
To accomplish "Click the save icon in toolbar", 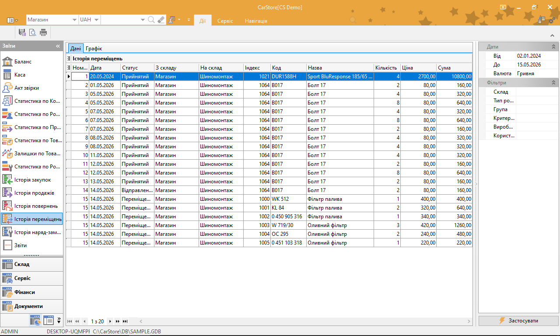I will coord(22,32).
